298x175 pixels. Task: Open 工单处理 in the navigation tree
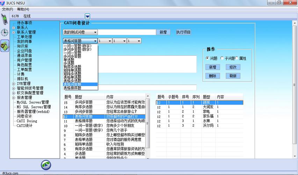point(24,37)
